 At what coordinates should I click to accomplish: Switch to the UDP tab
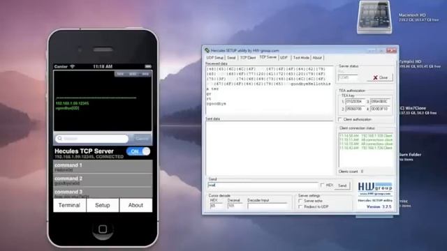284,58
